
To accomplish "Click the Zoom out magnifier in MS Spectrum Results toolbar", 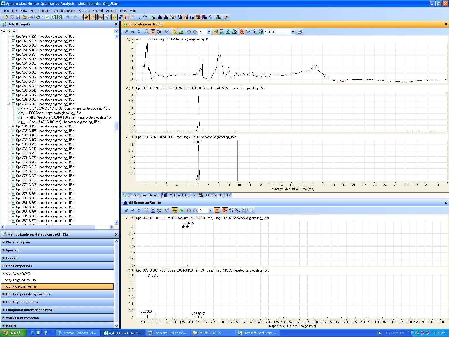I will (147, 210).
